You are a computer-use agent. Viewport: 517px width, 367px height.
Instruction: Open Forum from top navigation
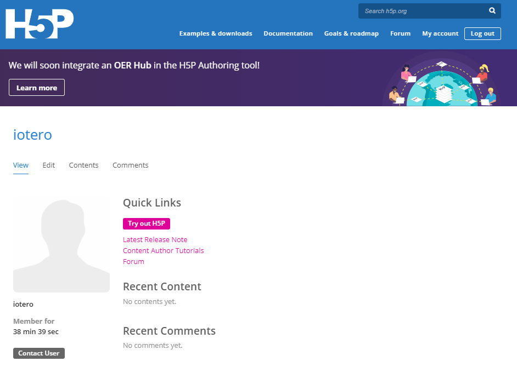click(x=400, y=33)
